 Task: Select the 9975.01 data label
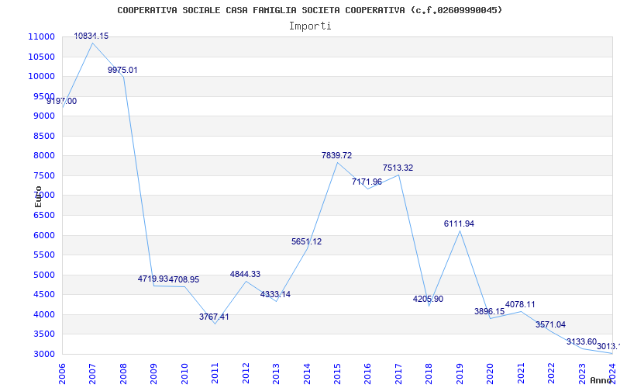point(122,70)
